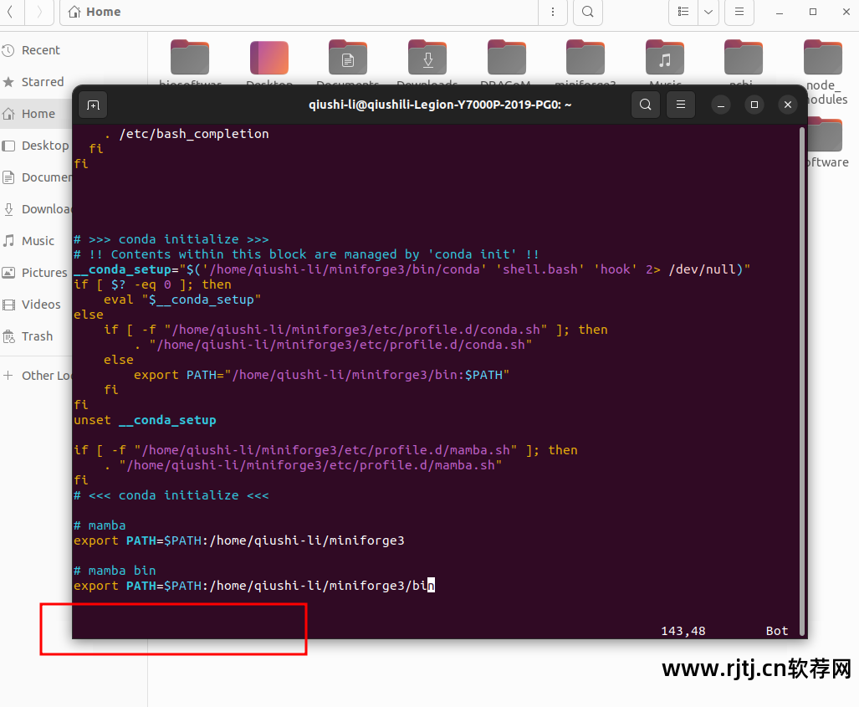Viewport: 859px width, 707px height.
Task: Select the biosoftware folder icon
Action: coord(190,57)
